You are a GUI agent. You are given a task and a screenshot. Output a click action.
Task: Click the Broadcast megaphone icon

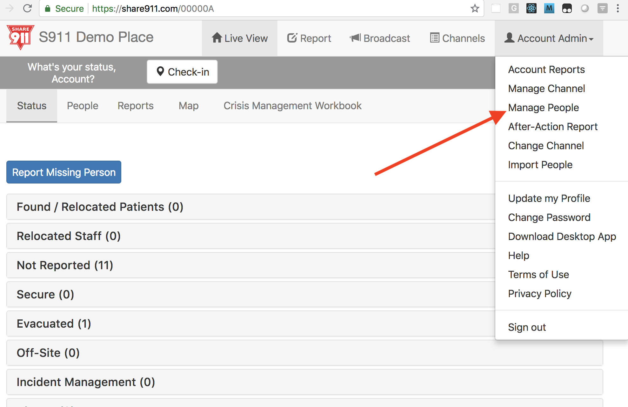355,38
